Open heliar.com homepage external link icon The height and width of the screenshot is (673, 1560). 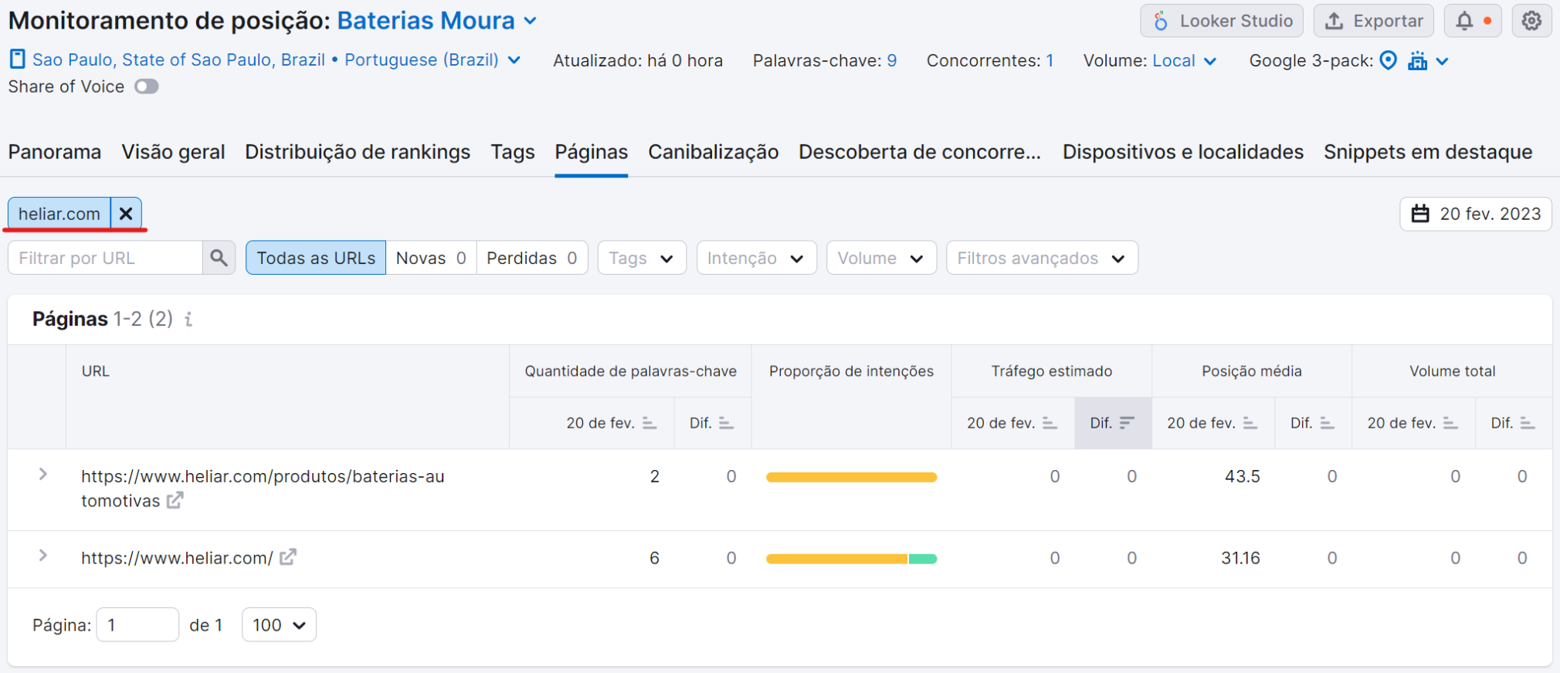point(288,556)
